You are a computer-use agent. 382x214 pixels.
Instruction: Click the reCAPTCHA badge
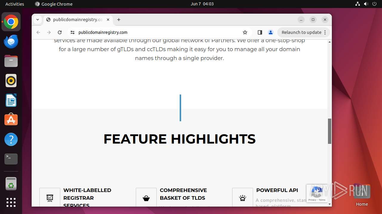click(317, 193)
